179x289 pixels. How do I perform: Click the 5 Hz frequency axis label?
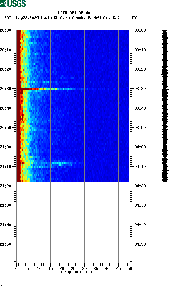[x=28, y=269]
